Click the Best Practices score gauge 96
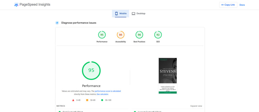The height and width of the screenshot is (112, 259). click(139, 35)
